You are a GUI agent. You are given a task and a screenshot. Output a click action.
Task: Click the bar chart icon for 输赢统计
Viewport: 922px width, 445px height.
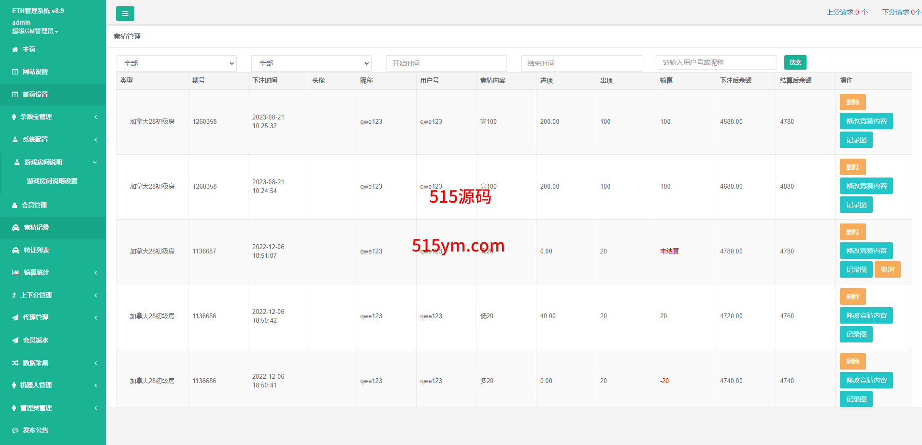pos(15,272)
